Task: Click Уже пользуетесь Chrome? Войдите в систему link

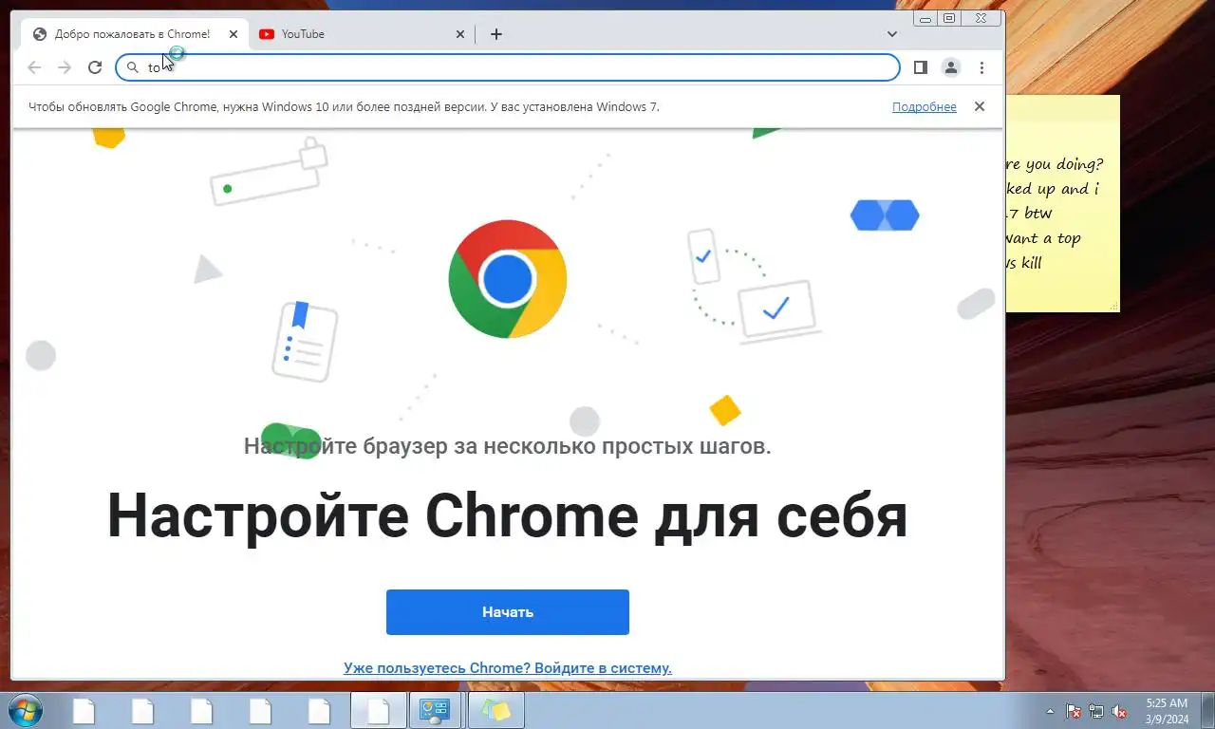Action: point(508,668)
